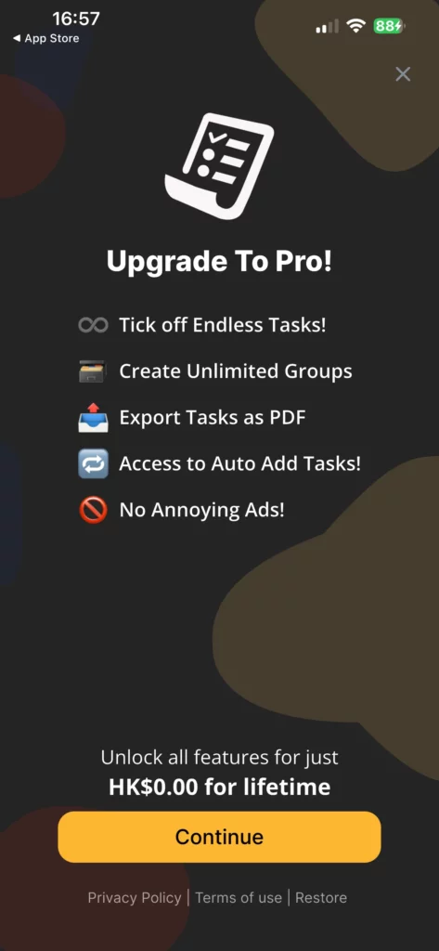Tap the battery indicator in the status bar
This screenshot has height=951, width=439.
389,25
